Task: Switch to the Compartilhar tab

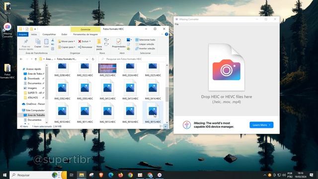Action: pyautogui.click(x=49, y=34)
